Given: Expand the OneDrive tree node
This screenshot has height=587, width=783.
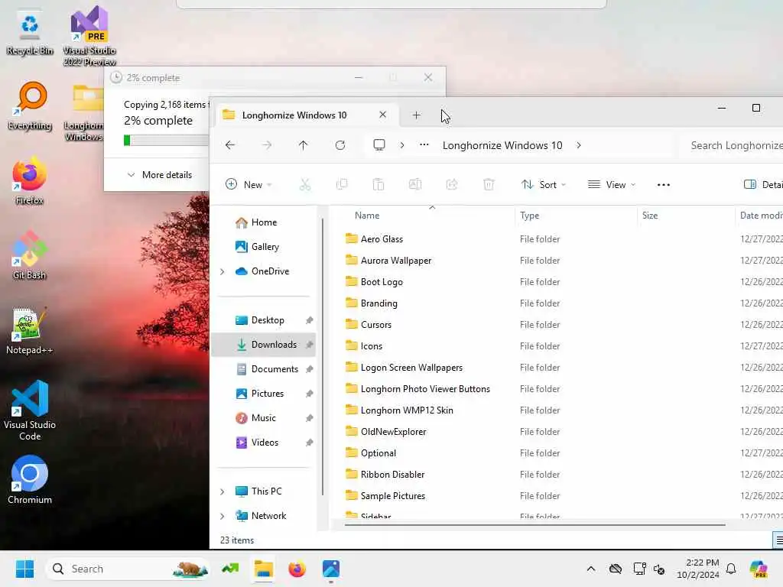Looking at the screenshot, I should click(223, 271).
